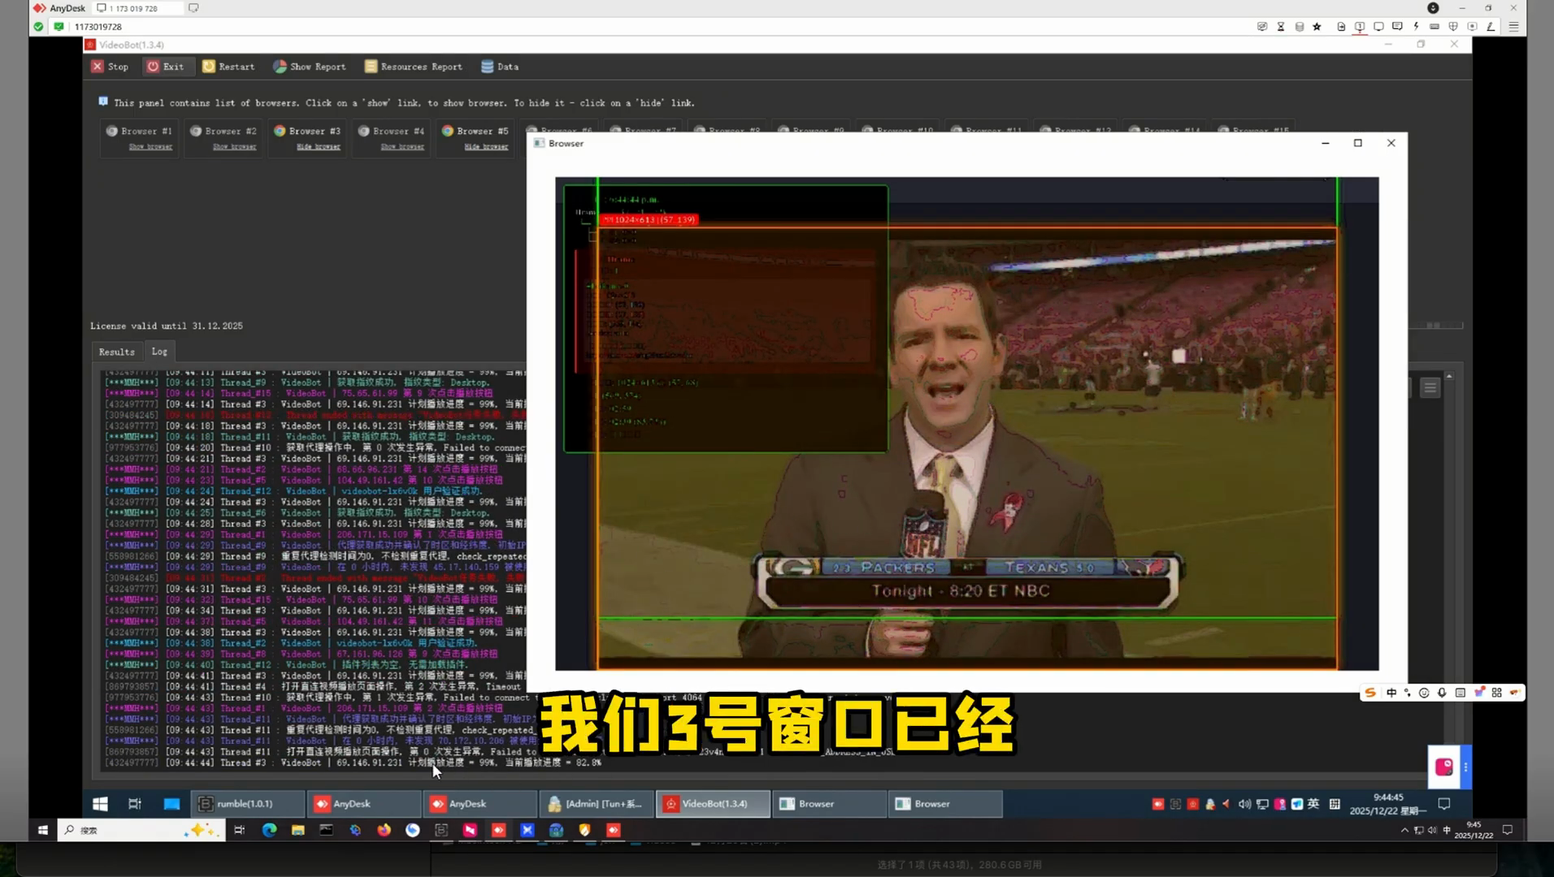Hide browser link under Browser #5
This screenshot has width=1554, height=877.
click(x=486, y=147)
